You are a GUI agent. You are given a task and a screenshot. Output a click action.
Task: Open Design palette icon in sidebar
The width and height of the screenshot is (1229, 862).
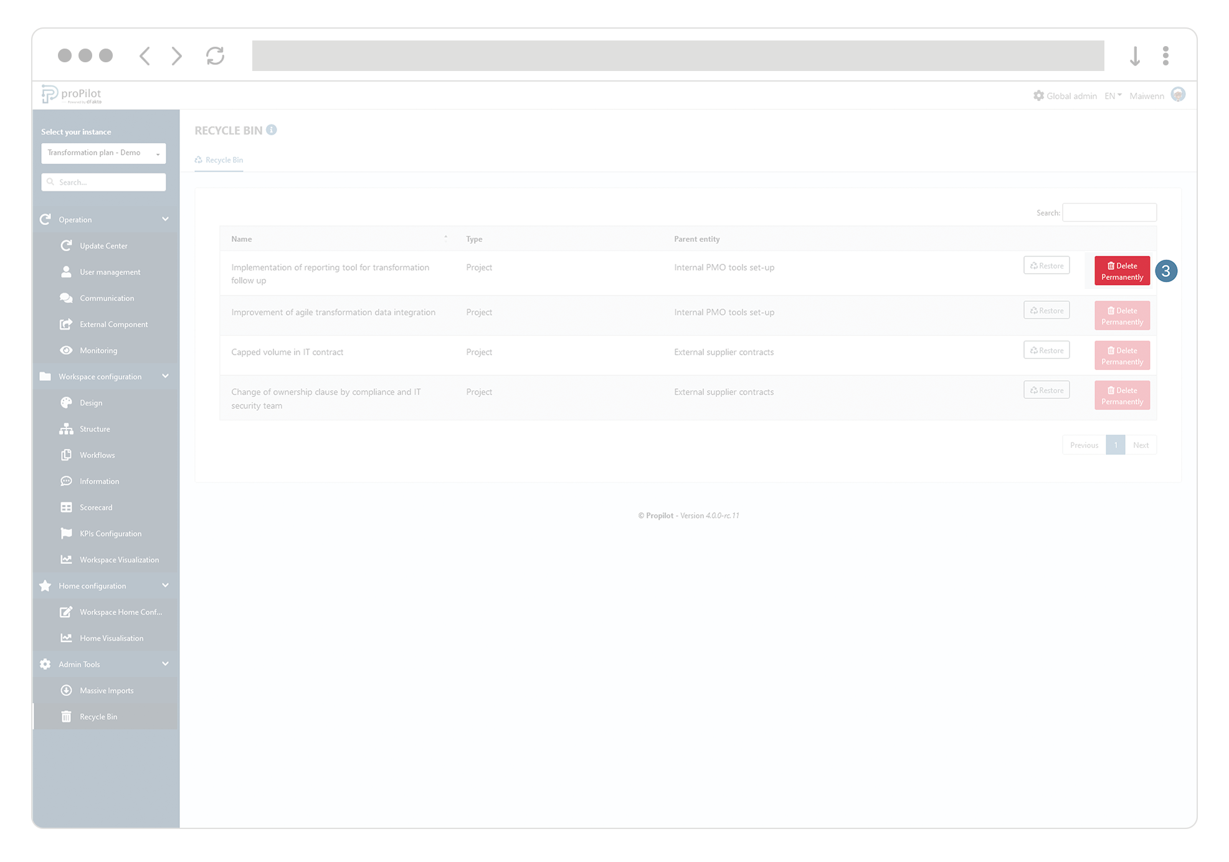(66, 403)
